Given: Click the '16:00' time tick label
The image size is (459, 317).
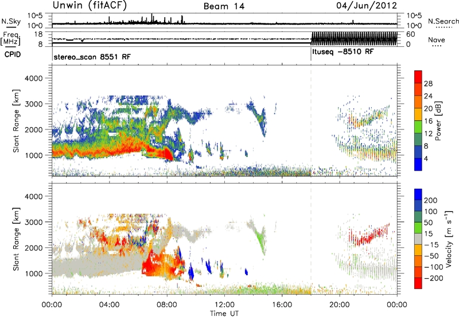Looking at the screenshot, I should click(x=282, y=305).
